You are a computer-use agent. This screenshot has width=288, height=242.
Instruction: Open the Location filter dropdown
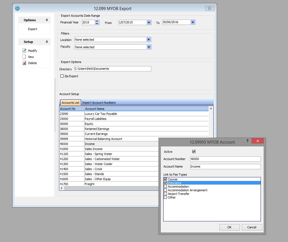click(x=148, y=40)
